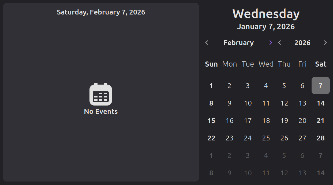
Task: Choose Thursday February 26
Action: pyautogui.click(x=284, y=138)
